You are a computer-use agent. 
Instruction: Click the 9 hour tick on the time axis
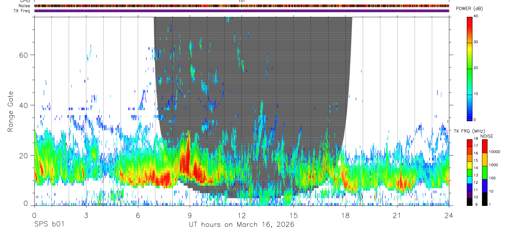pos(190,215)
